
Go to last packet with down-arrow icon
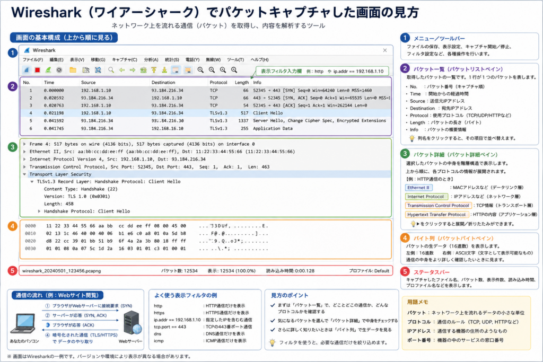point(164,70)
